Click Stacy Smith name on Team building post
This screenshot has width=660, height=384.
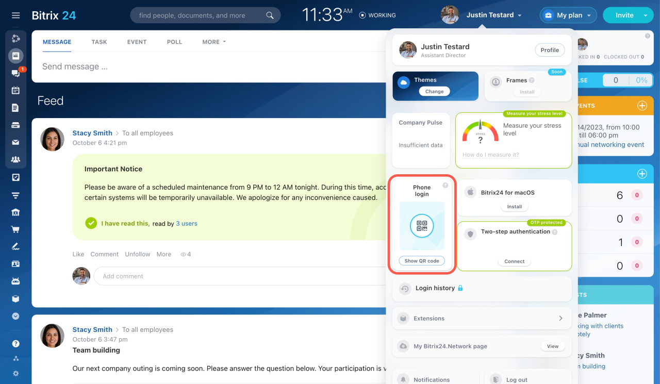pyautogui.click(x=92, y=329)
